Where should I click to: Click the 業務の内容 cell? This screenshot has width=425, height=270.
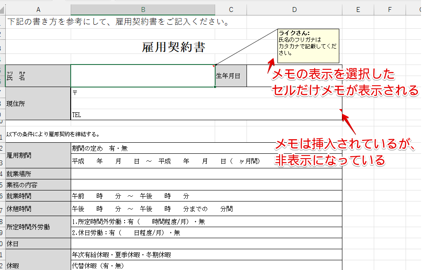(38, 184)
